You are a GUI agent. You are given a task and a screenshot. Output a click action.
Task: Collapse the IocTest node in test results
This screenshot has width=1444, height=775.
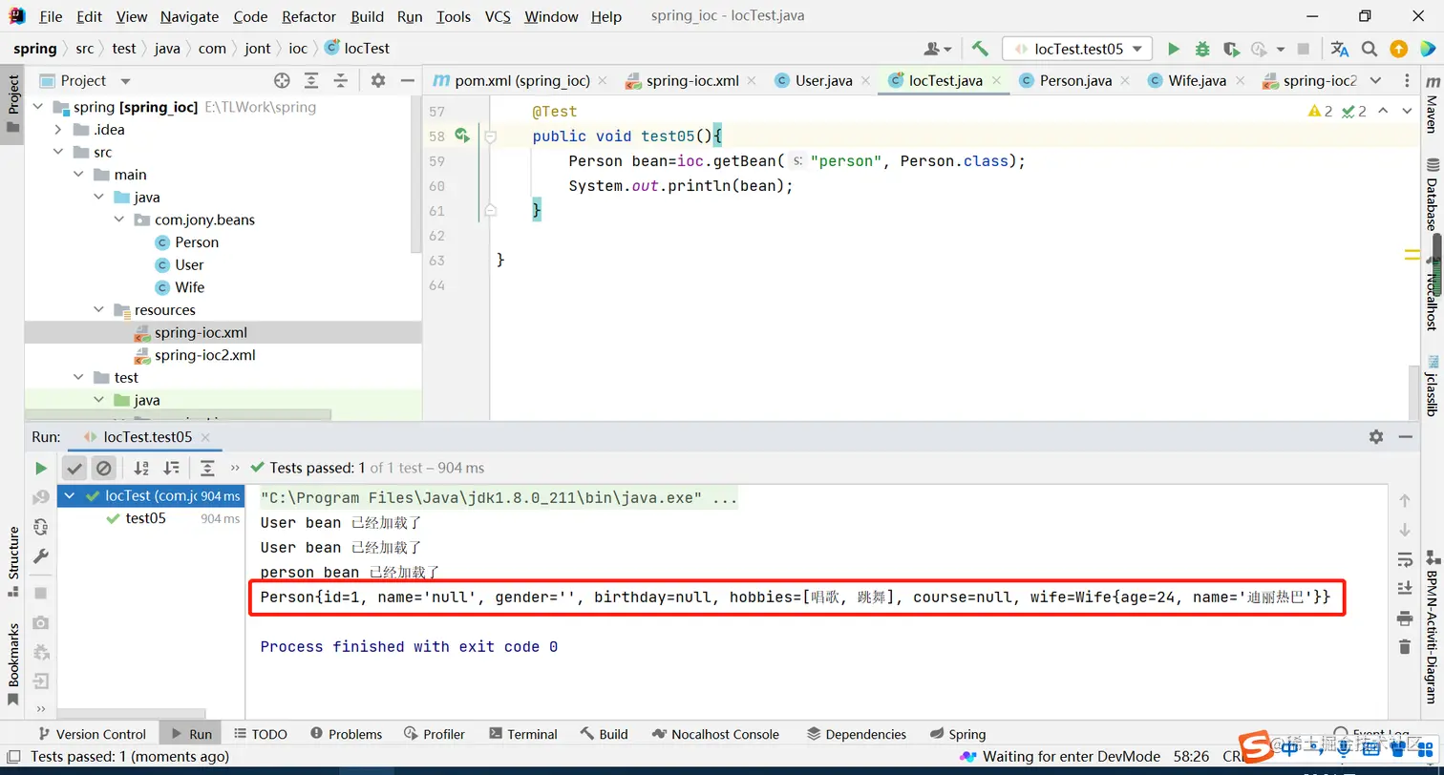point(70,496)
